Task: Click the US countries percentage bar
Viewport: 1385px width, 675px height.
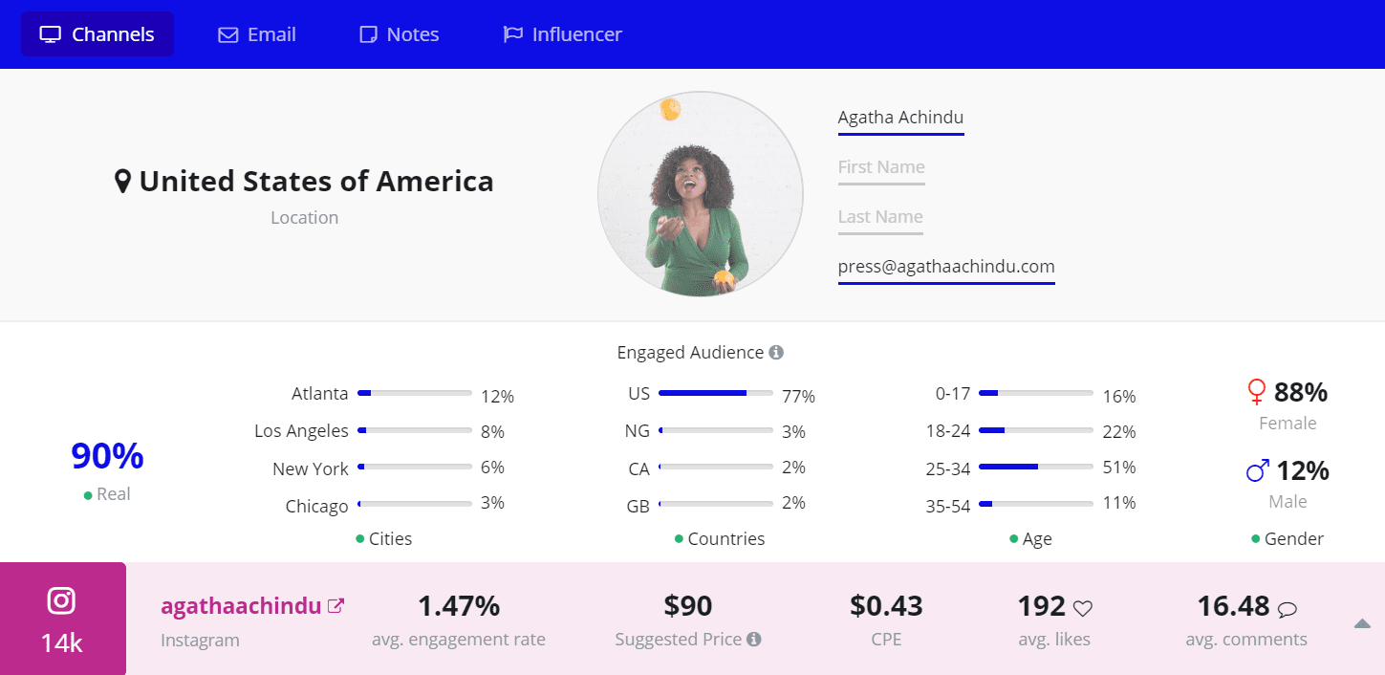Action: 715,393
